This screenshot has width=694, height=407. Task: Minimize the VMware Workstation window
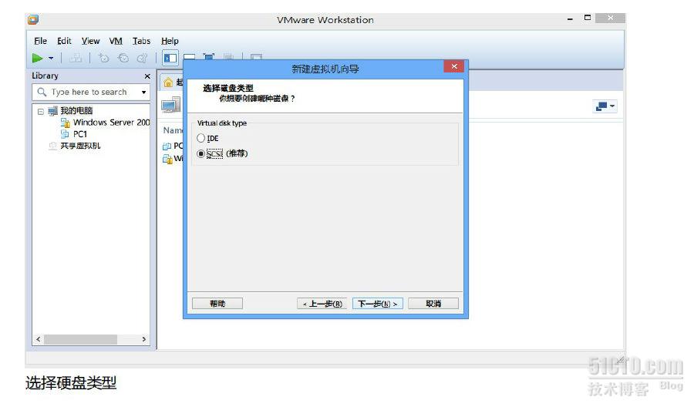coord(570,19)
